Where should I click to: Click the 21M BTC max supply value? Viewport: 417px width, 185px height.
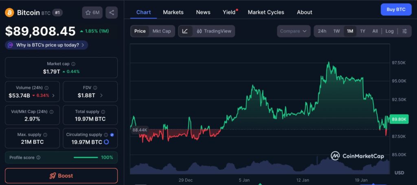33,142
